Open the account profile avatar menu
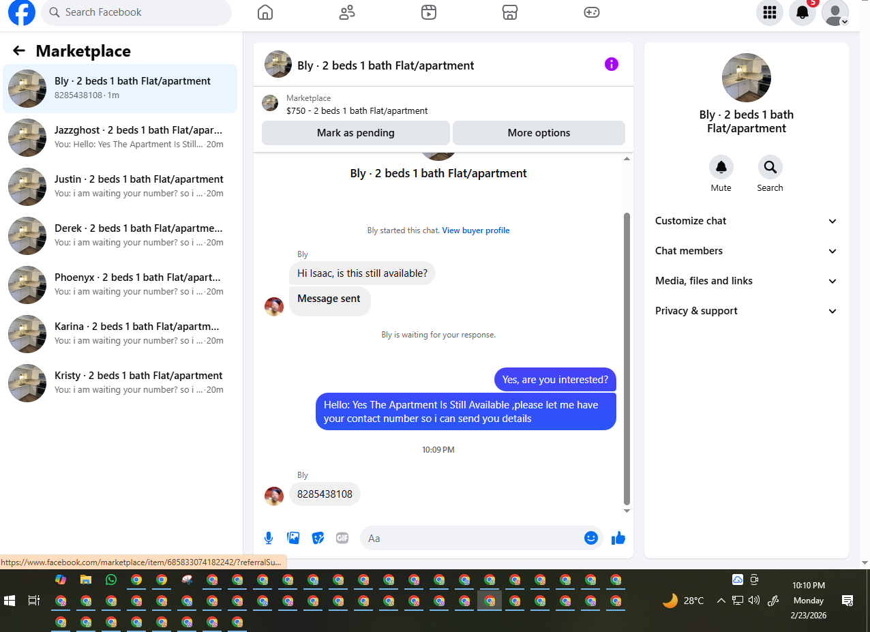 click(835, 12)
